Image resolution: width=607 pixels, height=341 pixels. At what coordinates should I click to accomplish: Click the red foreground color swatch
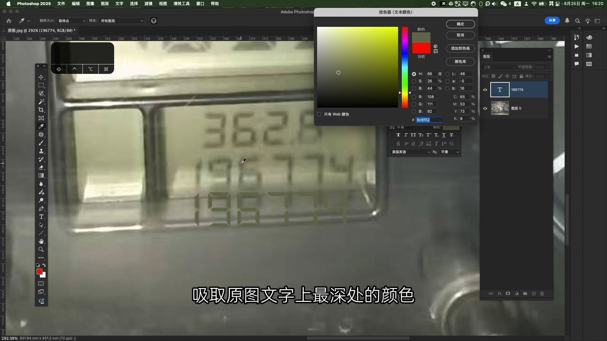pyautogui.click(x=39, y=272)
